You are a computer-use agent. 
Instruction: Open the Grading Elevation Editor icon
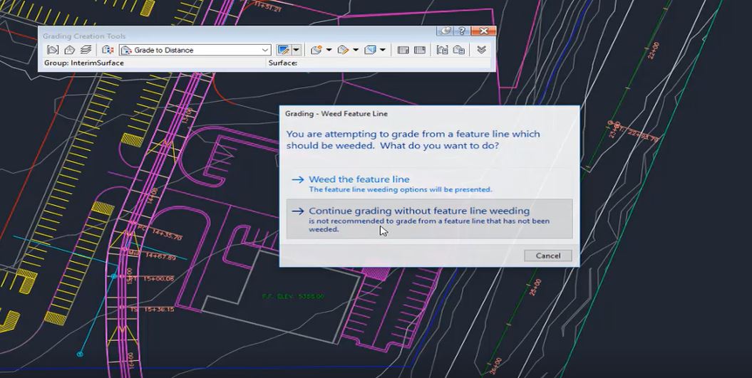tap(420, 50)
